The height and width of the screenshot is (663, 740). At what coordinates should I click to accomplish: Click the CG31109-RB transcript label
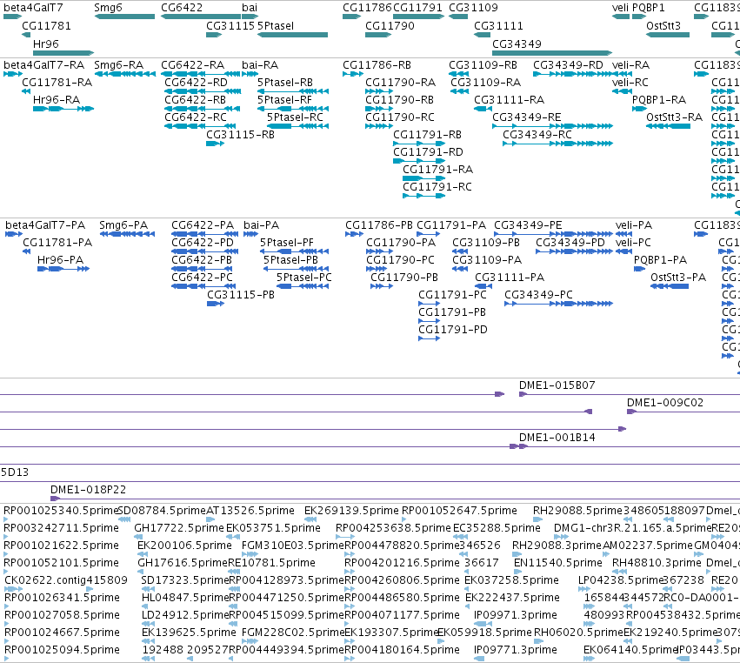click(x=483, y=64)
